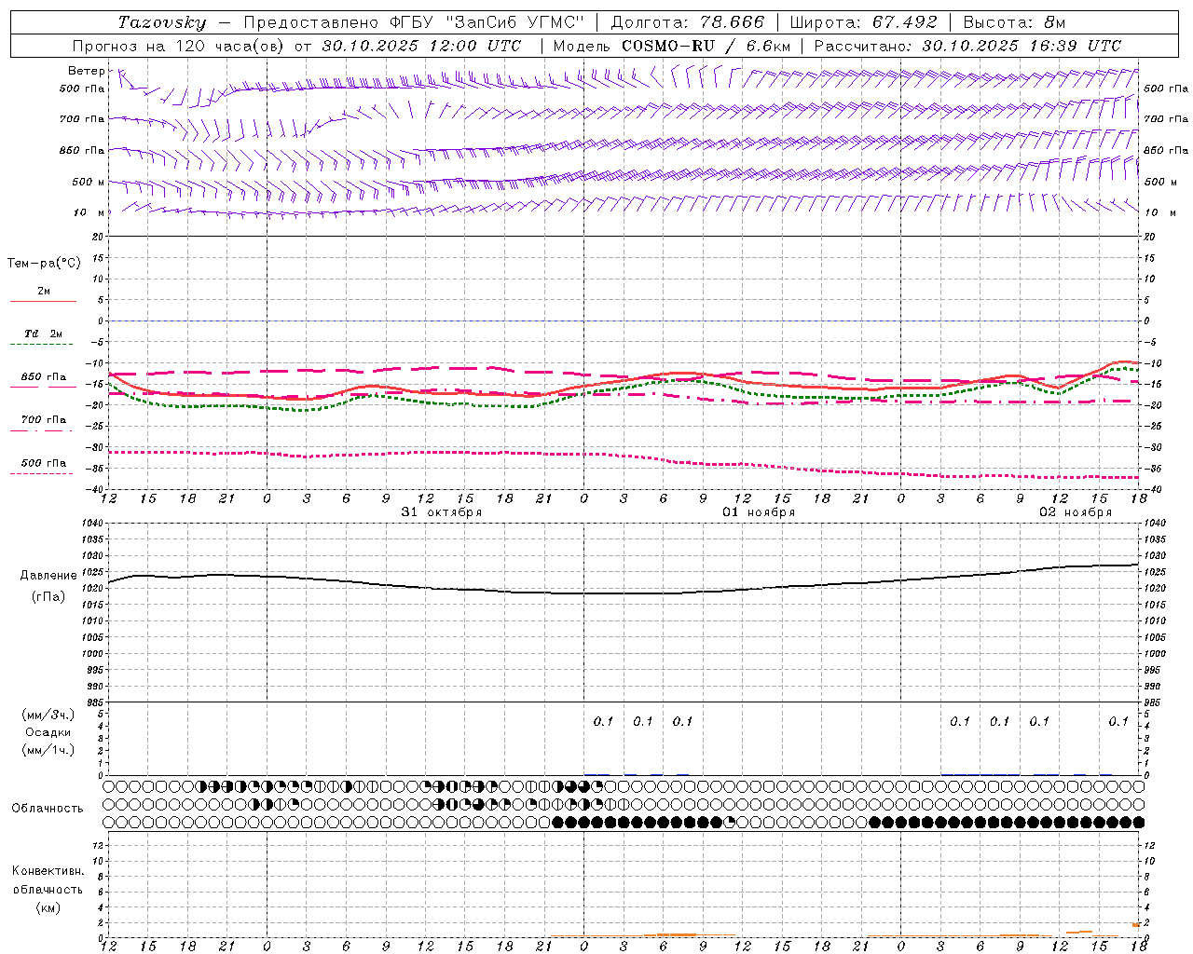Screen dimensions: 1193x954
Task: Click the Осадки precipitation label
Action: click(x=48, y=732)
